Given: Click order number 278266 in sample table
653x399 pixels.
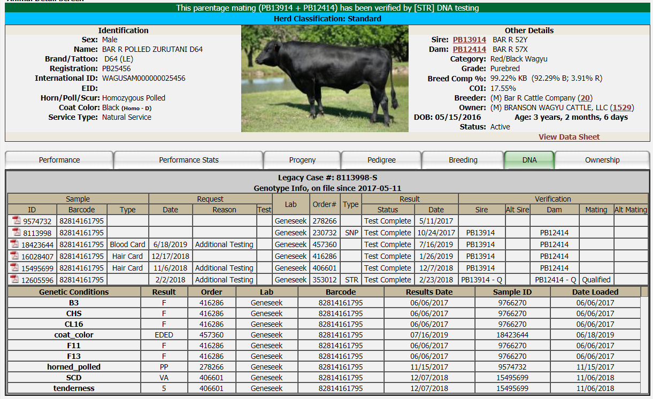Looking at the screenshot, I should click(x=325, y=221).
